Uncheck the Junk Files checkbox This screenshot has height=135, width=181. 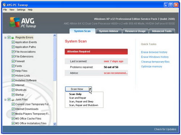(x=9, y=100)
